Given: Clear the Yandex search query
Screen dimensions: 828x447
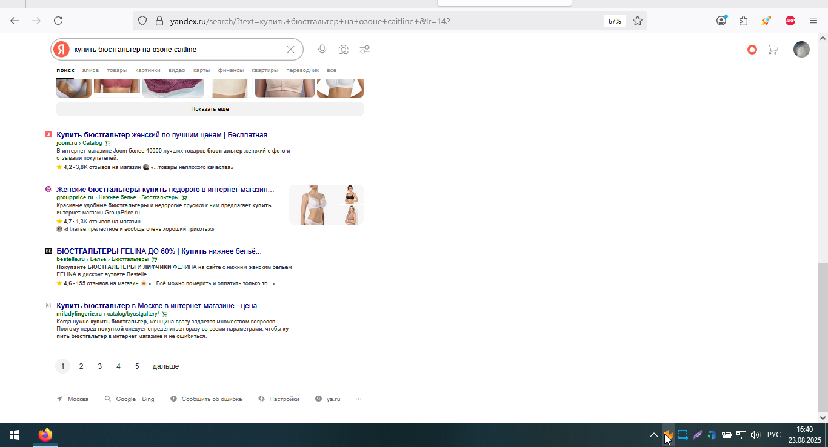Looking at the screenshot, I should click(290, 50).
